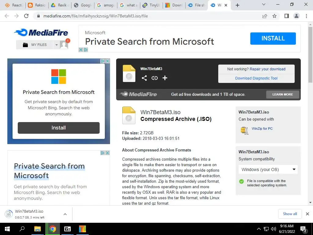Screen dimensions: 313x235
Task: Open 7-Zip from taskbar
Action: pyautogui.click(x=68, y=229)
